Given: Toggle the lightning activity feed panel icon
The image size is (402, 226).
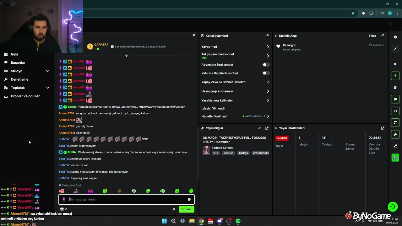Looking at the screenshot, I should [395, 76].
